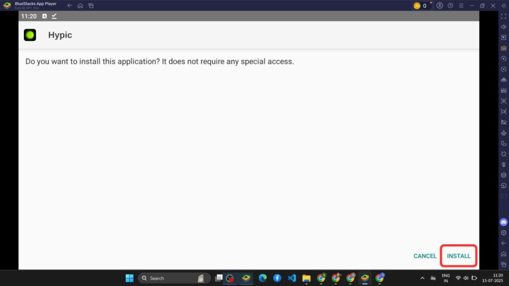Open the BlueStacks hamburger menu
The width and height of the screenshot is (509, 286).
point(461,5)
